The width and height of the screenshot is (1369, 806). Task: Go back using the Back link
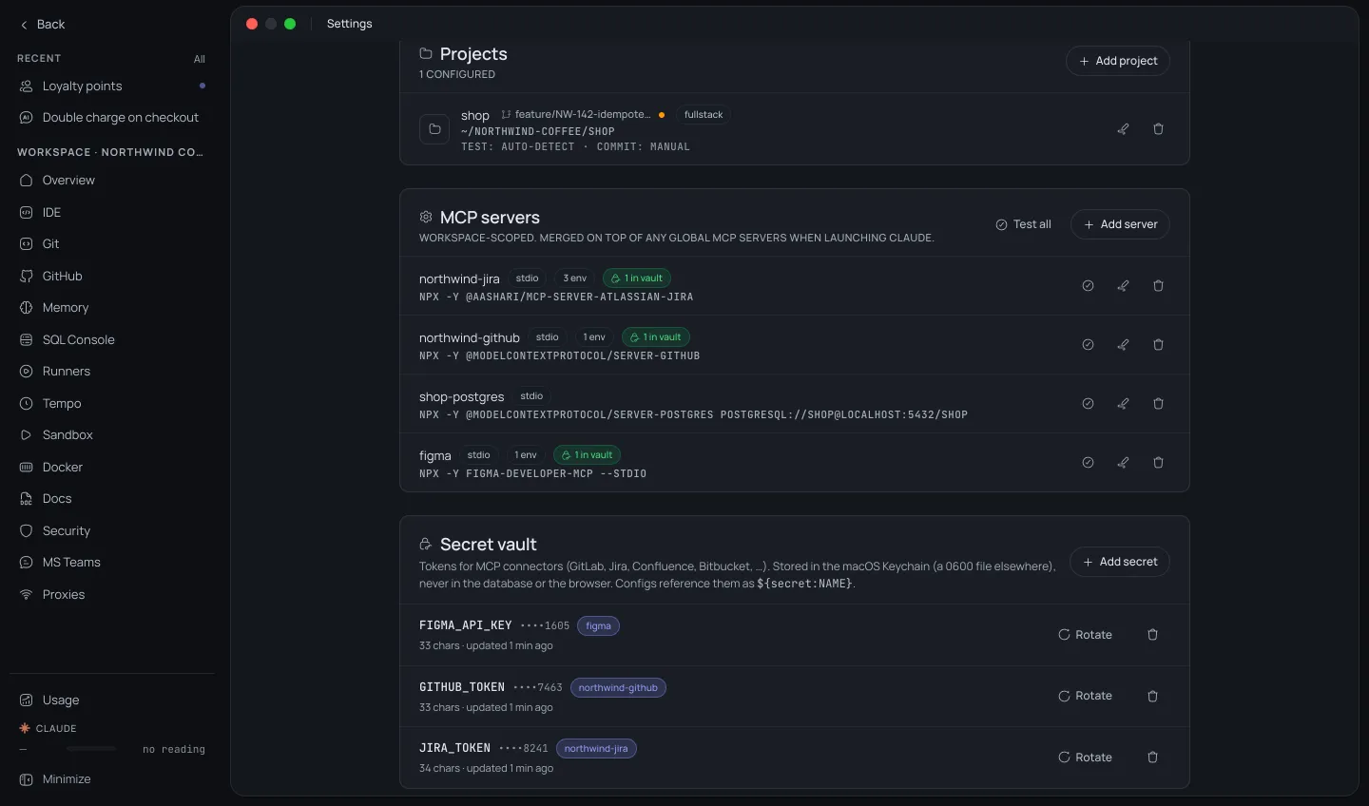point(43,25)
